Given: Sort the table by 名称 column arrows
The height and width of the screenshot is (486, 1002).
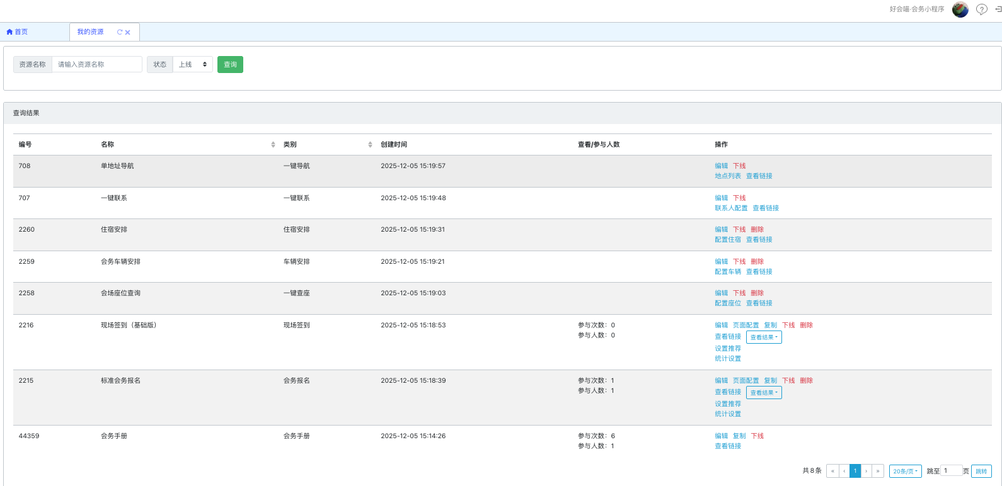Looking at the screenshot, I should [273, 145].
